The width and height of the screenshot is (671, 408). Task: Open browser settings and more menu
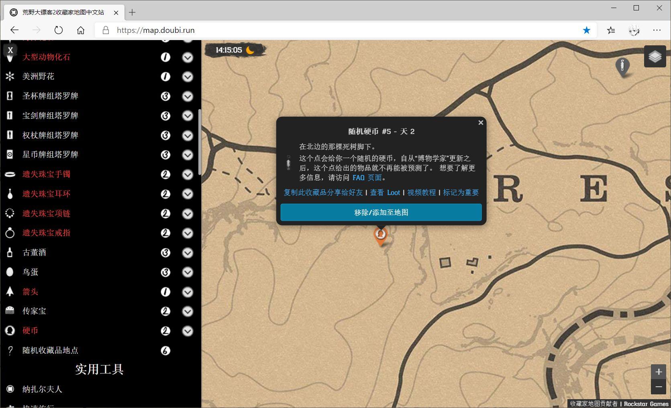(657, 30)
